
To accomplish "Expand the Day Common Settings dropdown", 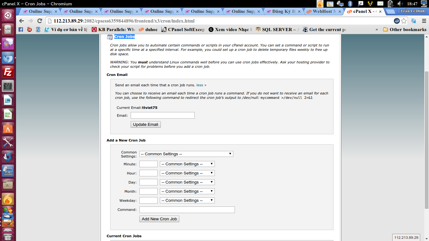I will pyautogui.click(x=187, y=182).
